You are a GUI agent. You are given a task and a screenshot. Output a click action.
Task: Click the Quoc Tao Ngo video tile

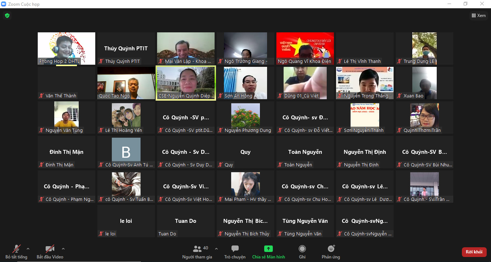pos(126,83)
